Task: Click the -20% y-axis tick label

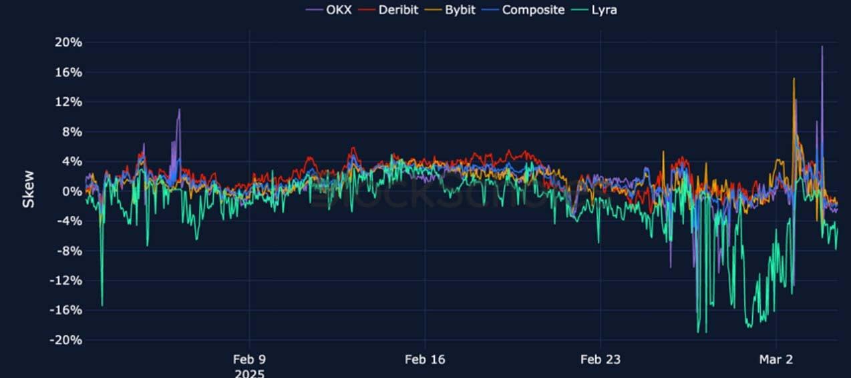Action: (x=65, y=340)
